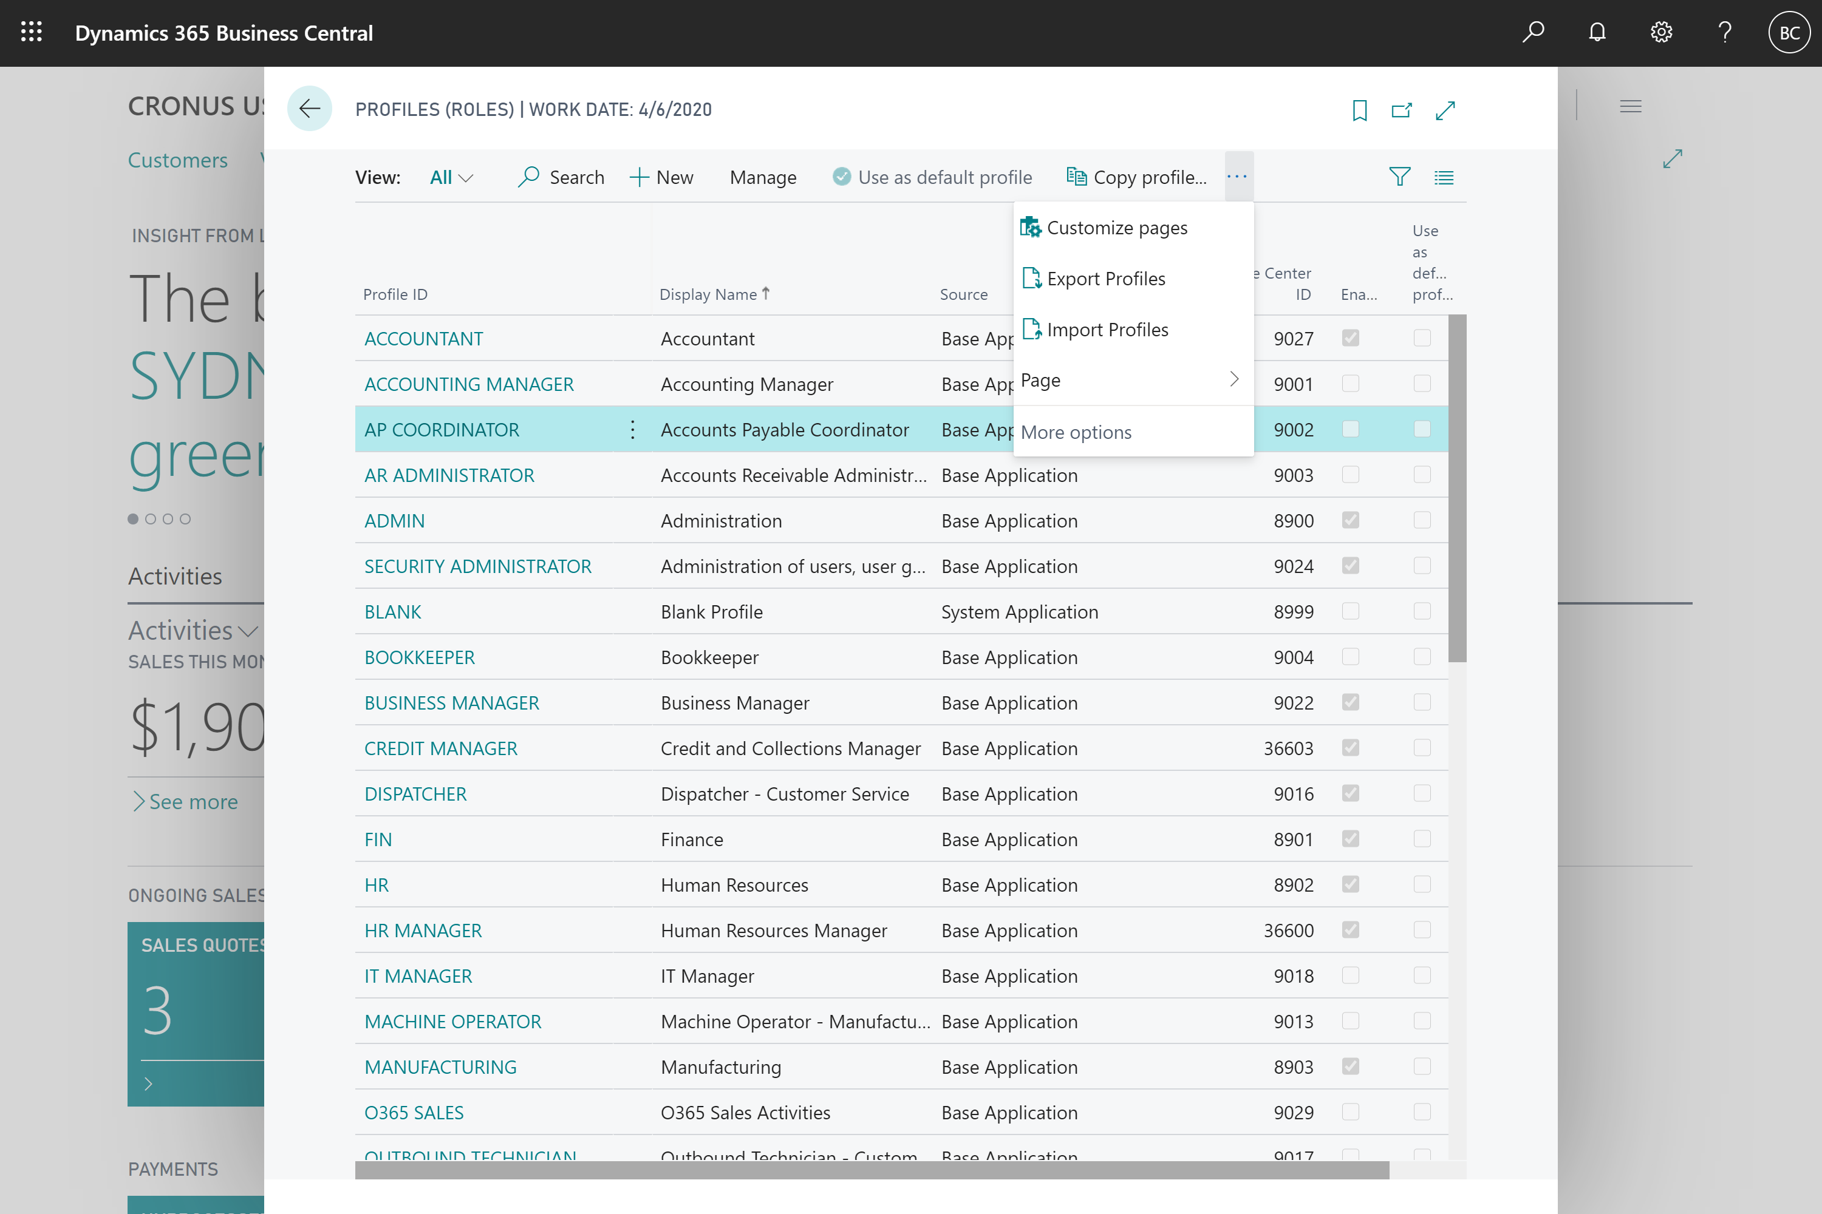Click the column layout icon in toolbar
Image resolution: width=1822 pixels, height=1214 pixels.
tap(1444, 176)
